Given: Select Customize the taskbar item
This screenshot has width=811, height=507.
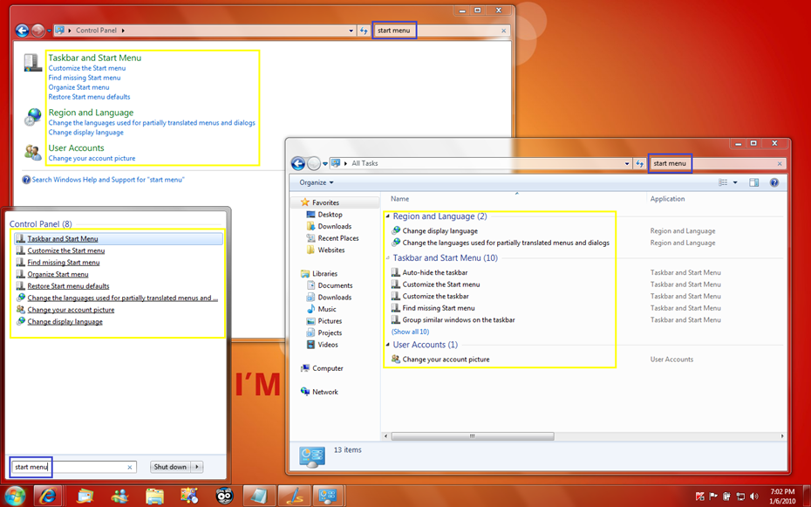Looking at the screenshot, I should click(435, 297).
